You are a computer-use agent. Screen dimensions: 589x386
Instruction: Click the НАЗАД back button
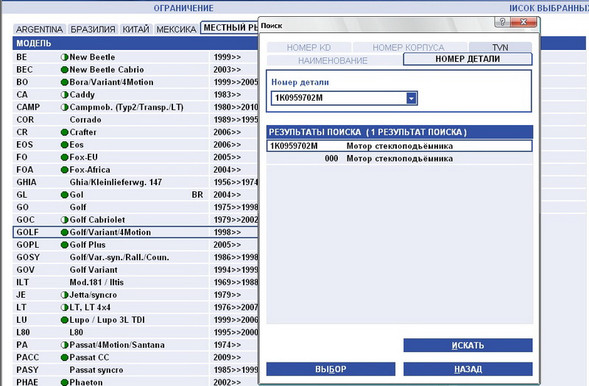[468, 369]
